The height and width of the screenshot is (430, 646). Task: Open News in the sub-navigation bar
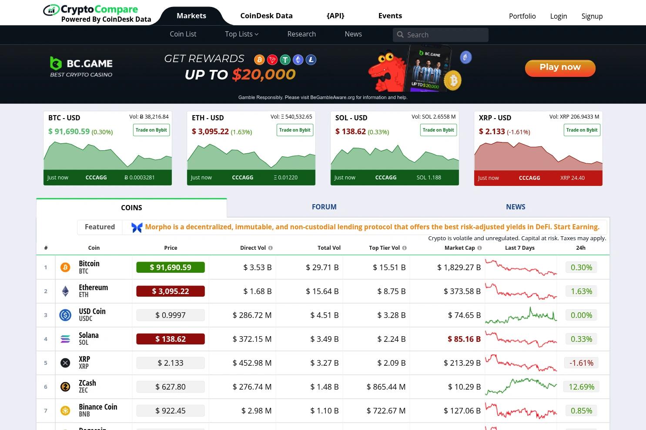(353, 34)
